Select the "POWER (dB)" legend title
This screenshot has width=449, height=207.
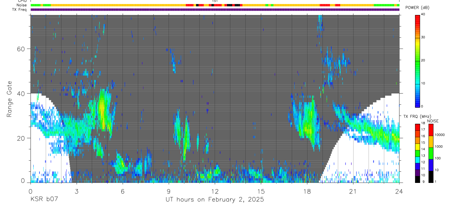[417, 8]
